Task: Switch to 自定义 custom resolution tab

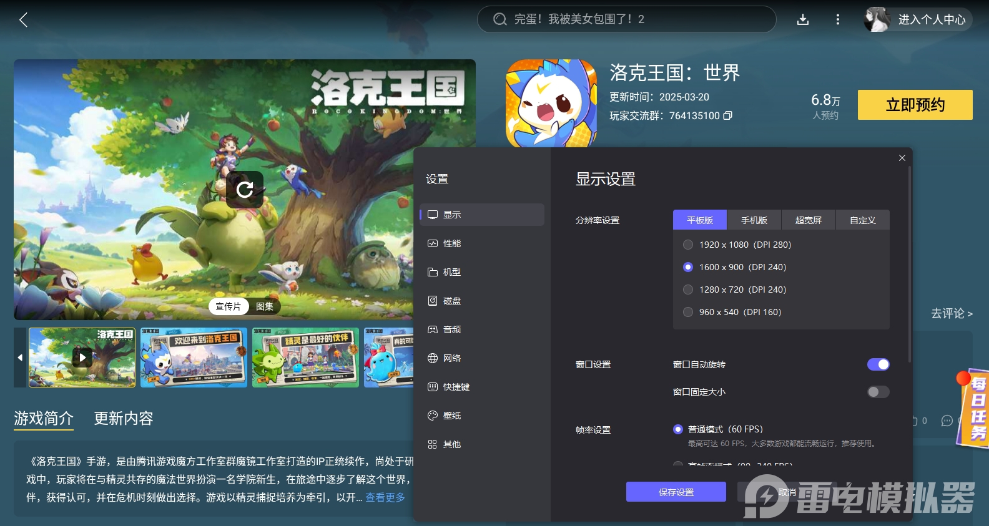Action: click(863, 220)
